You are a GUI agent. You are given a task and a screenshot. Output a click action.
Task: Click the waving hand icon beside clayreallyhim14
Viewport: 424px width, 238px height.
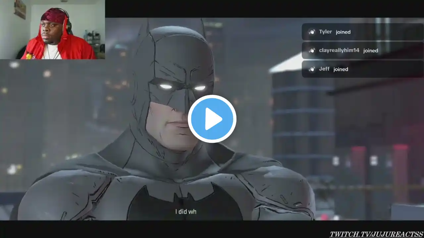(x=312, y=51)
